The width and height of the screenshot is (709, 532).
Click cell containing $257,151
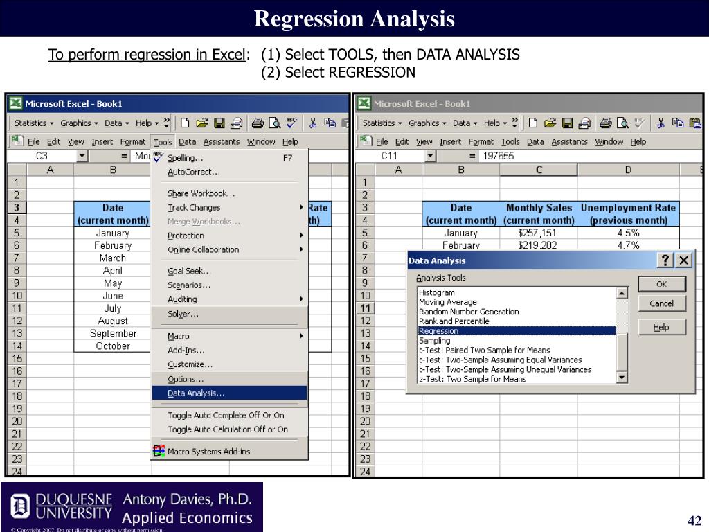coord(538,233)
